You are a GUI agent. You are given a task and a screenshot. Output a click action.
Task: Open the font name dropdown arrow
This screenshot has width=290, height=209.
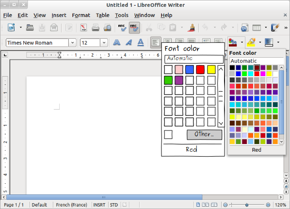click(73, 43)
